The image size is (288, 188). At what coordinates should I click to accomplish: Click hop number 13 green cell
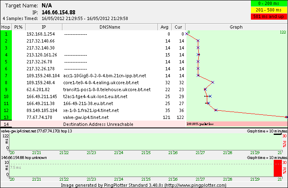pyautogui.click(x=6, y=117)
